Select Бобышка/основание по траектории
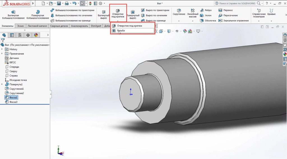Viewport: 287px width, 159px height. (73, 10)
